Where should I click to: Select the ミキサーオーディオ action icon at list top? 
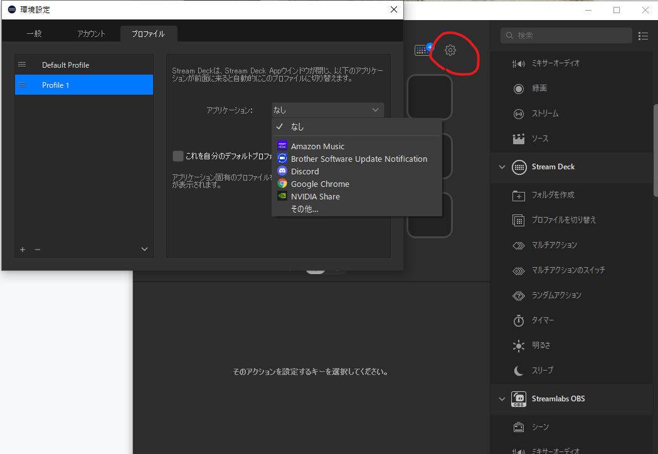519,64
